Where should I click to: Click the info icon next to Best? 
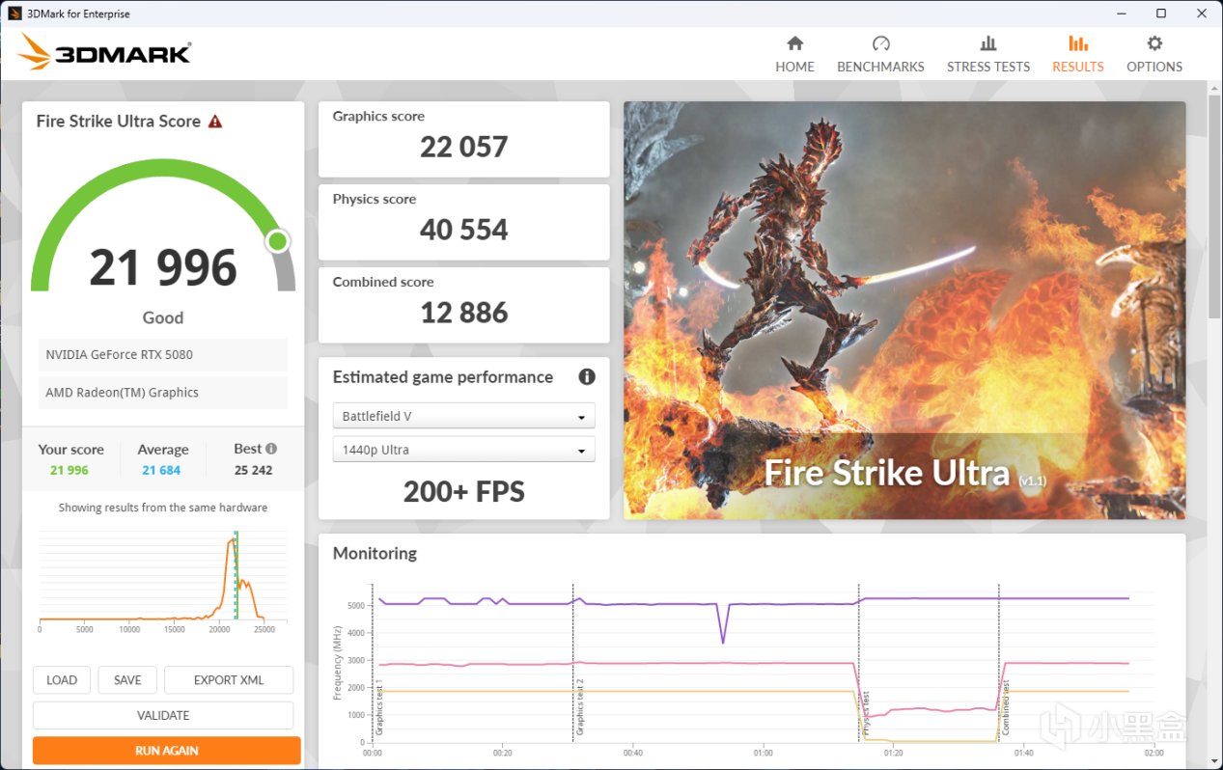tap(271, 449)
